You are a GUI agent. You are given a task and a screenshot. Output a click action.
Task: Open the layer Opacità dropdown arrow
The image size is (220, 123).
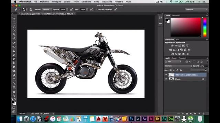207,66
